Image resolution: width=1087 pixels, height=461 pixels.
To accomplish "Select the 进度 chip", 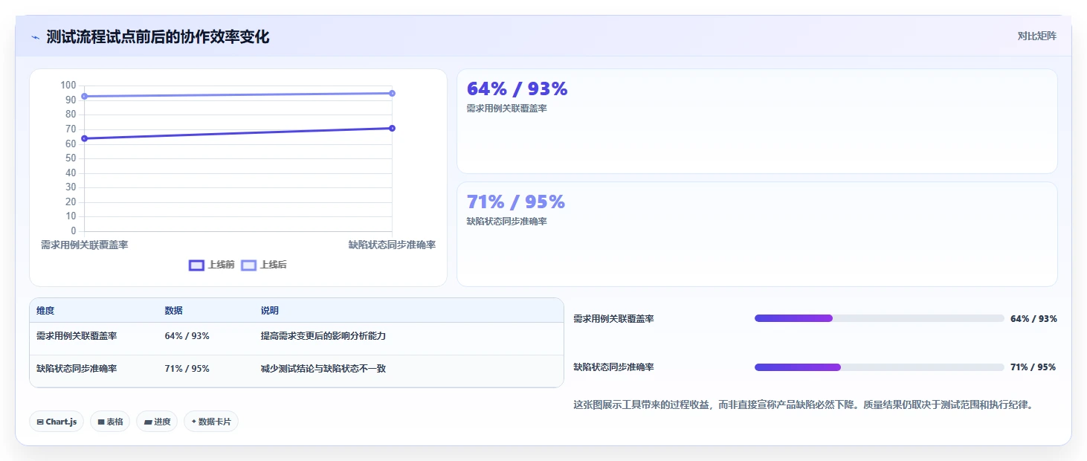I will point(157,422).
